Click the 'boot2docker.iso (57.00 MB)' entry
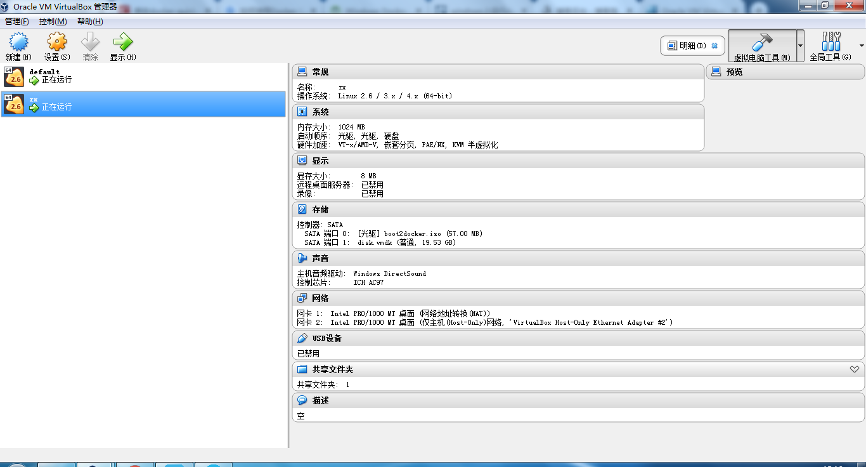 click(x=433, y=233)
